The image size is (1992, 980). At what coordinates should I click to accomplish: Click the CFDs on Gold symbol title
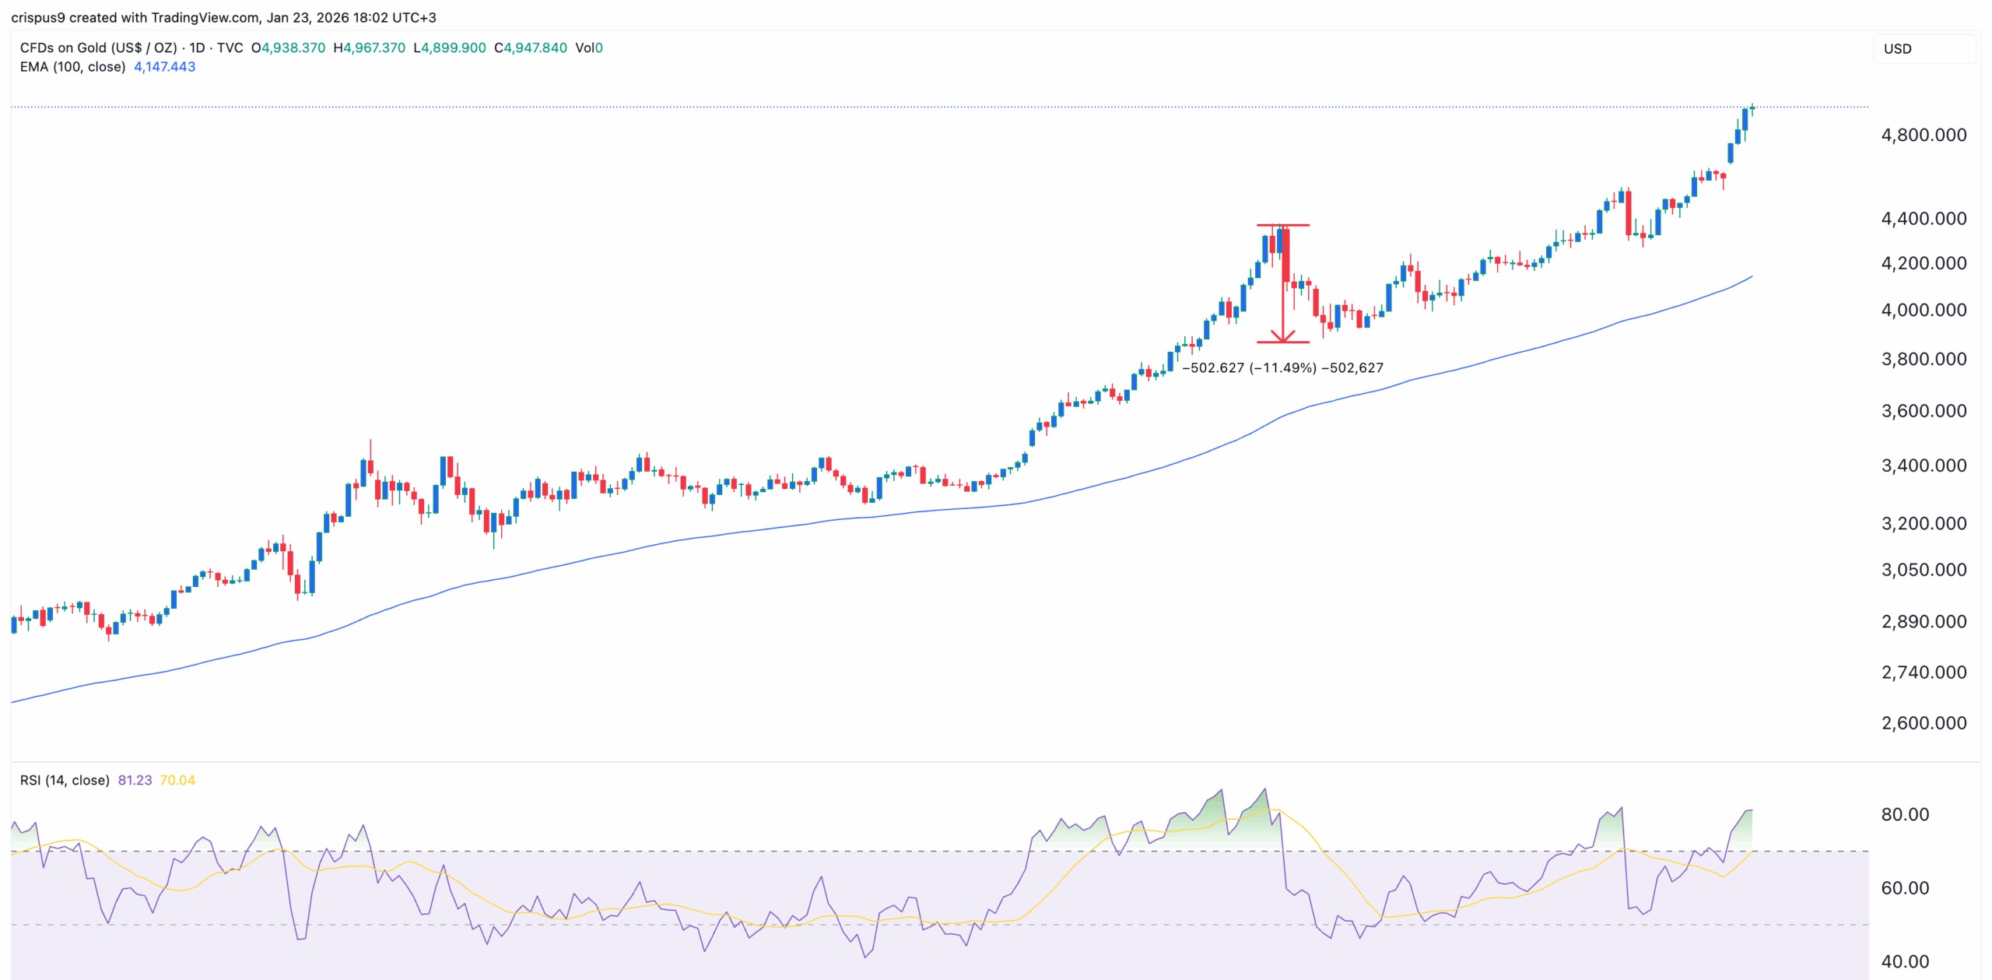tap(131, 47)
